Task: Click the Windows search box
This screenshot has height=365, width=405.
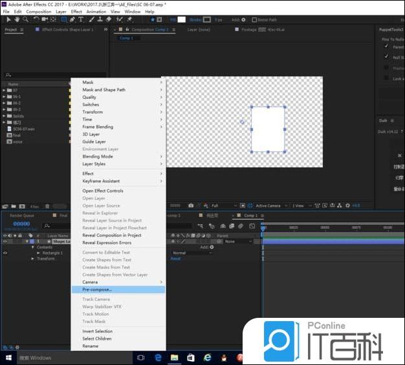Action: (x=39, y=357)
